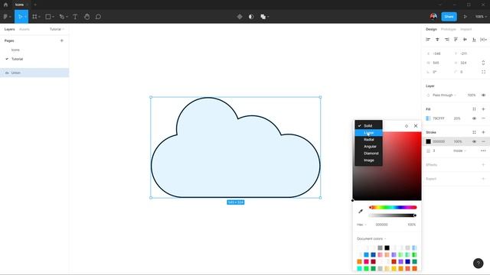Click Align horizontal centers icon

pos(437,39)
